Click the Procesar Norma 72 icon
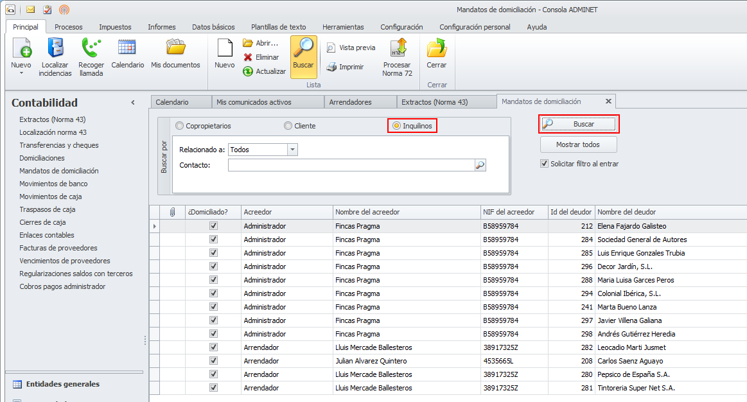747x402 pixels. coord(398,49)
